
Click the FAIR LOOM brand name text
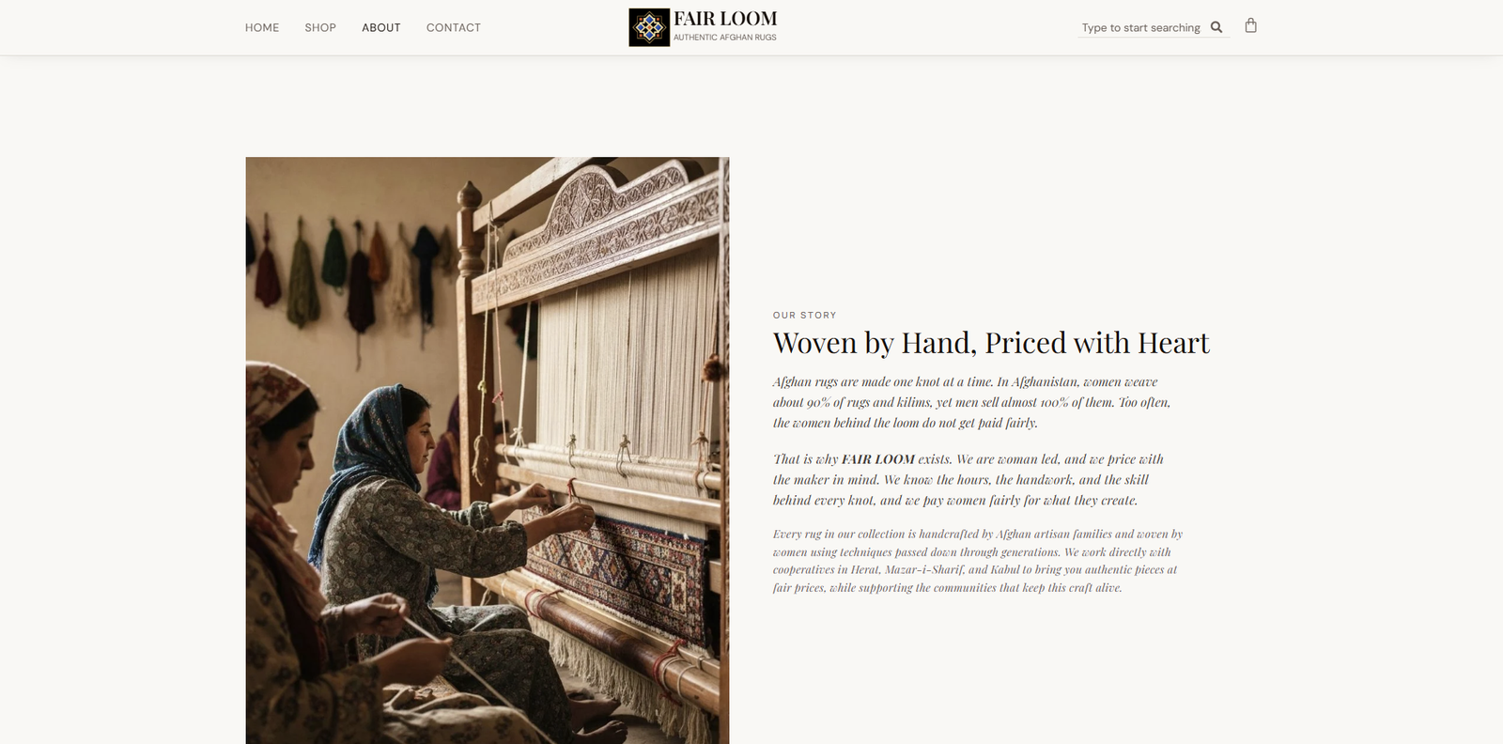point(725,19)
